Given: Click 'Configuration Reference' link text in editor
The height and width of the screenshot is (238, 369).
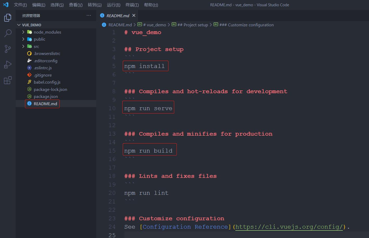Looking at the screenshot, I should point(185,227).
